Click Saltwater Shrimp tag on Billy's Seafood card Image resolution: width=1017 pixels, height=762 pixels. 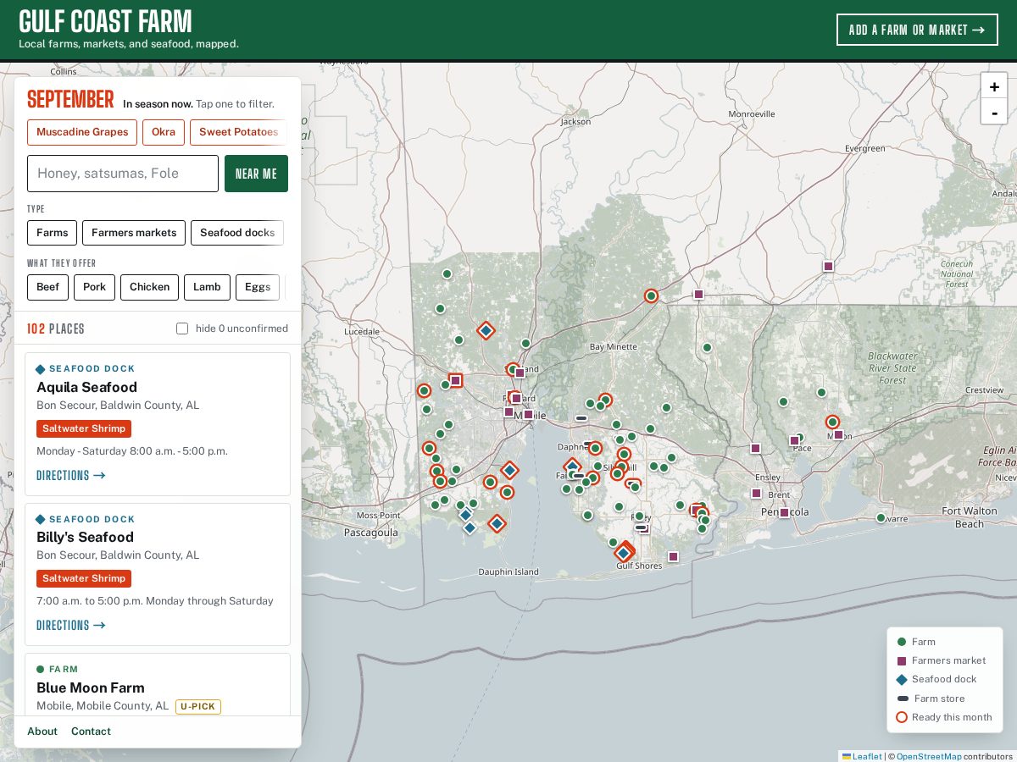[84, 578]
